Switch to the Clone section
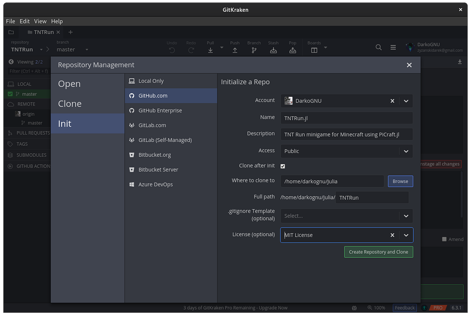471x316 pixels. click(70, 103)
